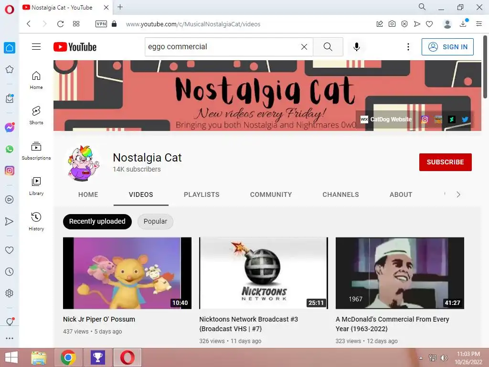This screenshot has width=489, height=367.
Task: Open the YouTube guide hamburger menu
Action: click(x=36, y=47)
